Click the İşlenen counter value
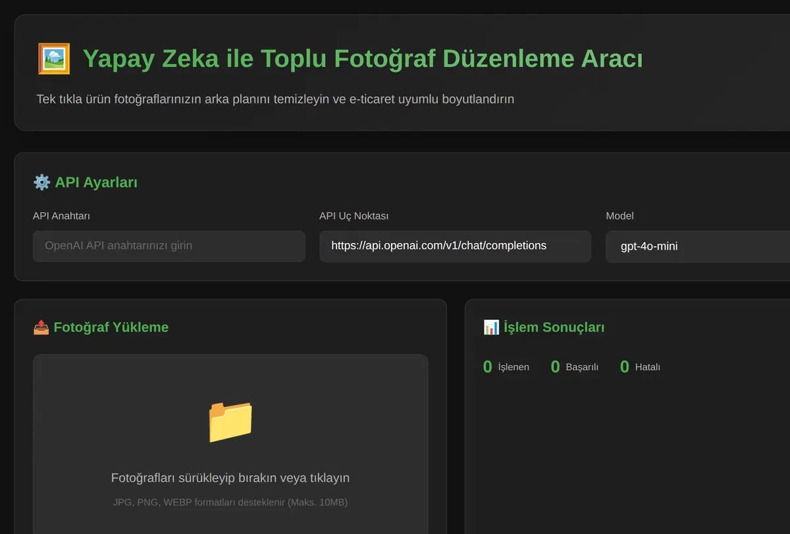The height and width of the screenshot is (534, 790). coord(488,367)
